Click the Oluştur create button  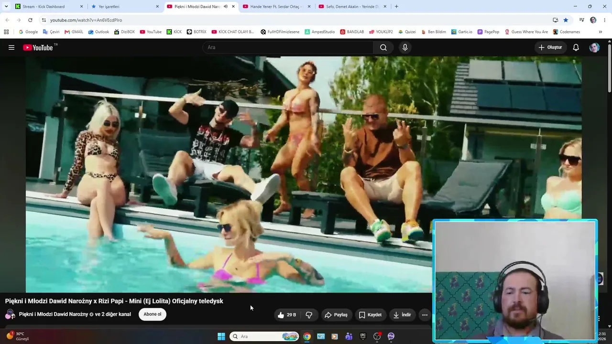[x=550, y=47]
